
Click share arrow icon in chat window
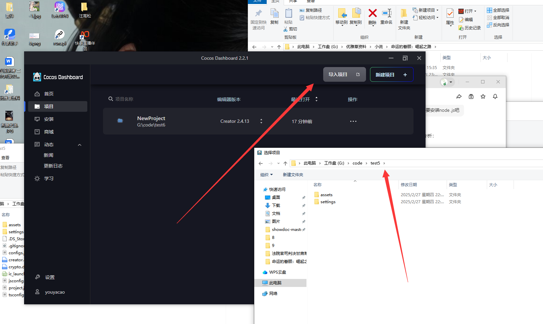click(459, 96)
